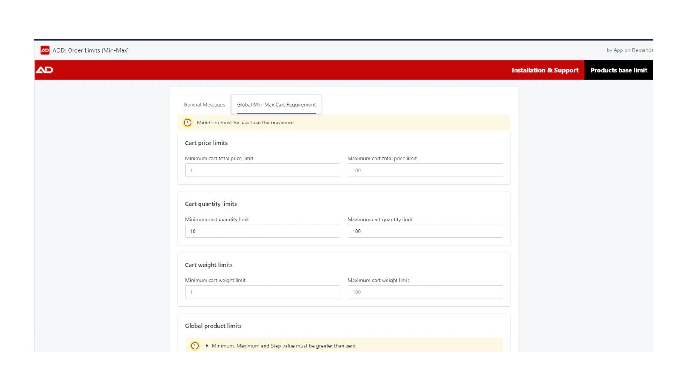This screenshot has width=685, height=385.
Task: Click the Maximum cart total price limit field
Action: pos(425,170)
